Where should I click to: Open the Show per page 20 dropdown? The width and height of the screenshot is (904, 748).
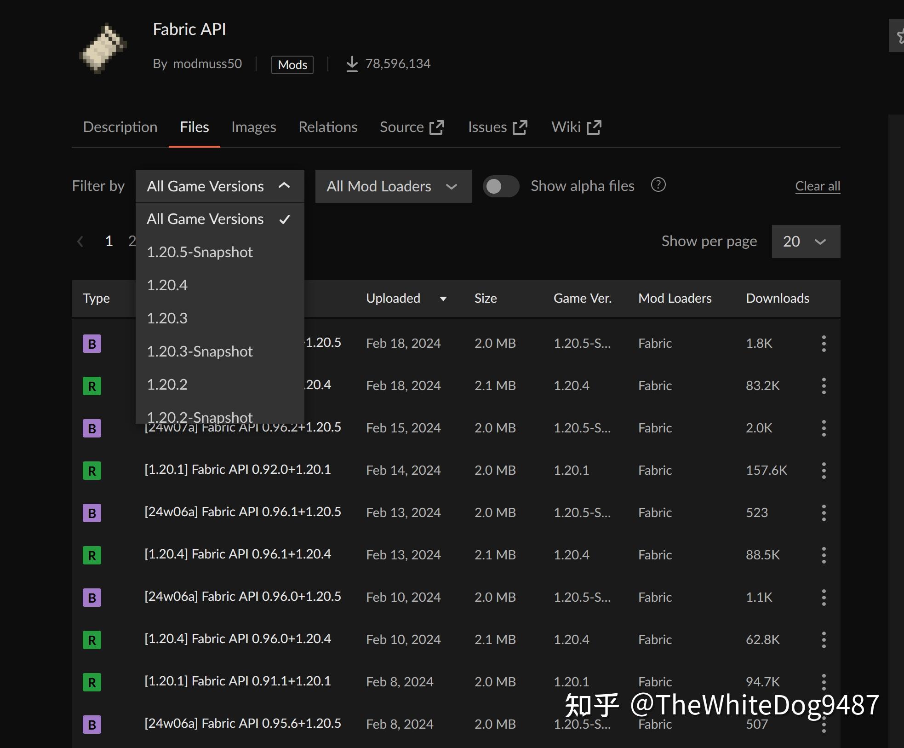805,242
